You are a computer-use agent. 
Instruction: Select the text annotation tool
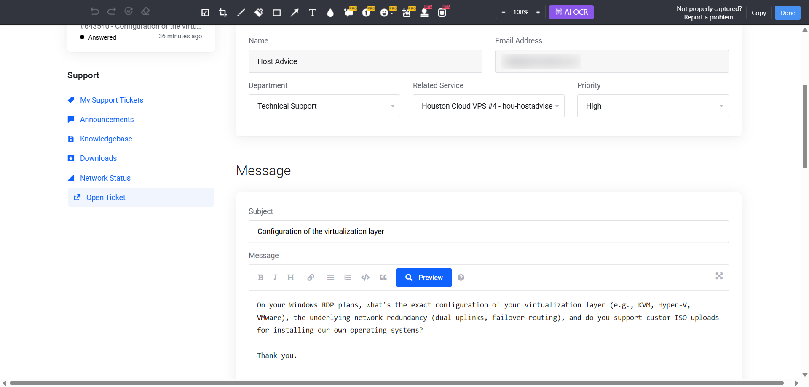coord(313,13)
